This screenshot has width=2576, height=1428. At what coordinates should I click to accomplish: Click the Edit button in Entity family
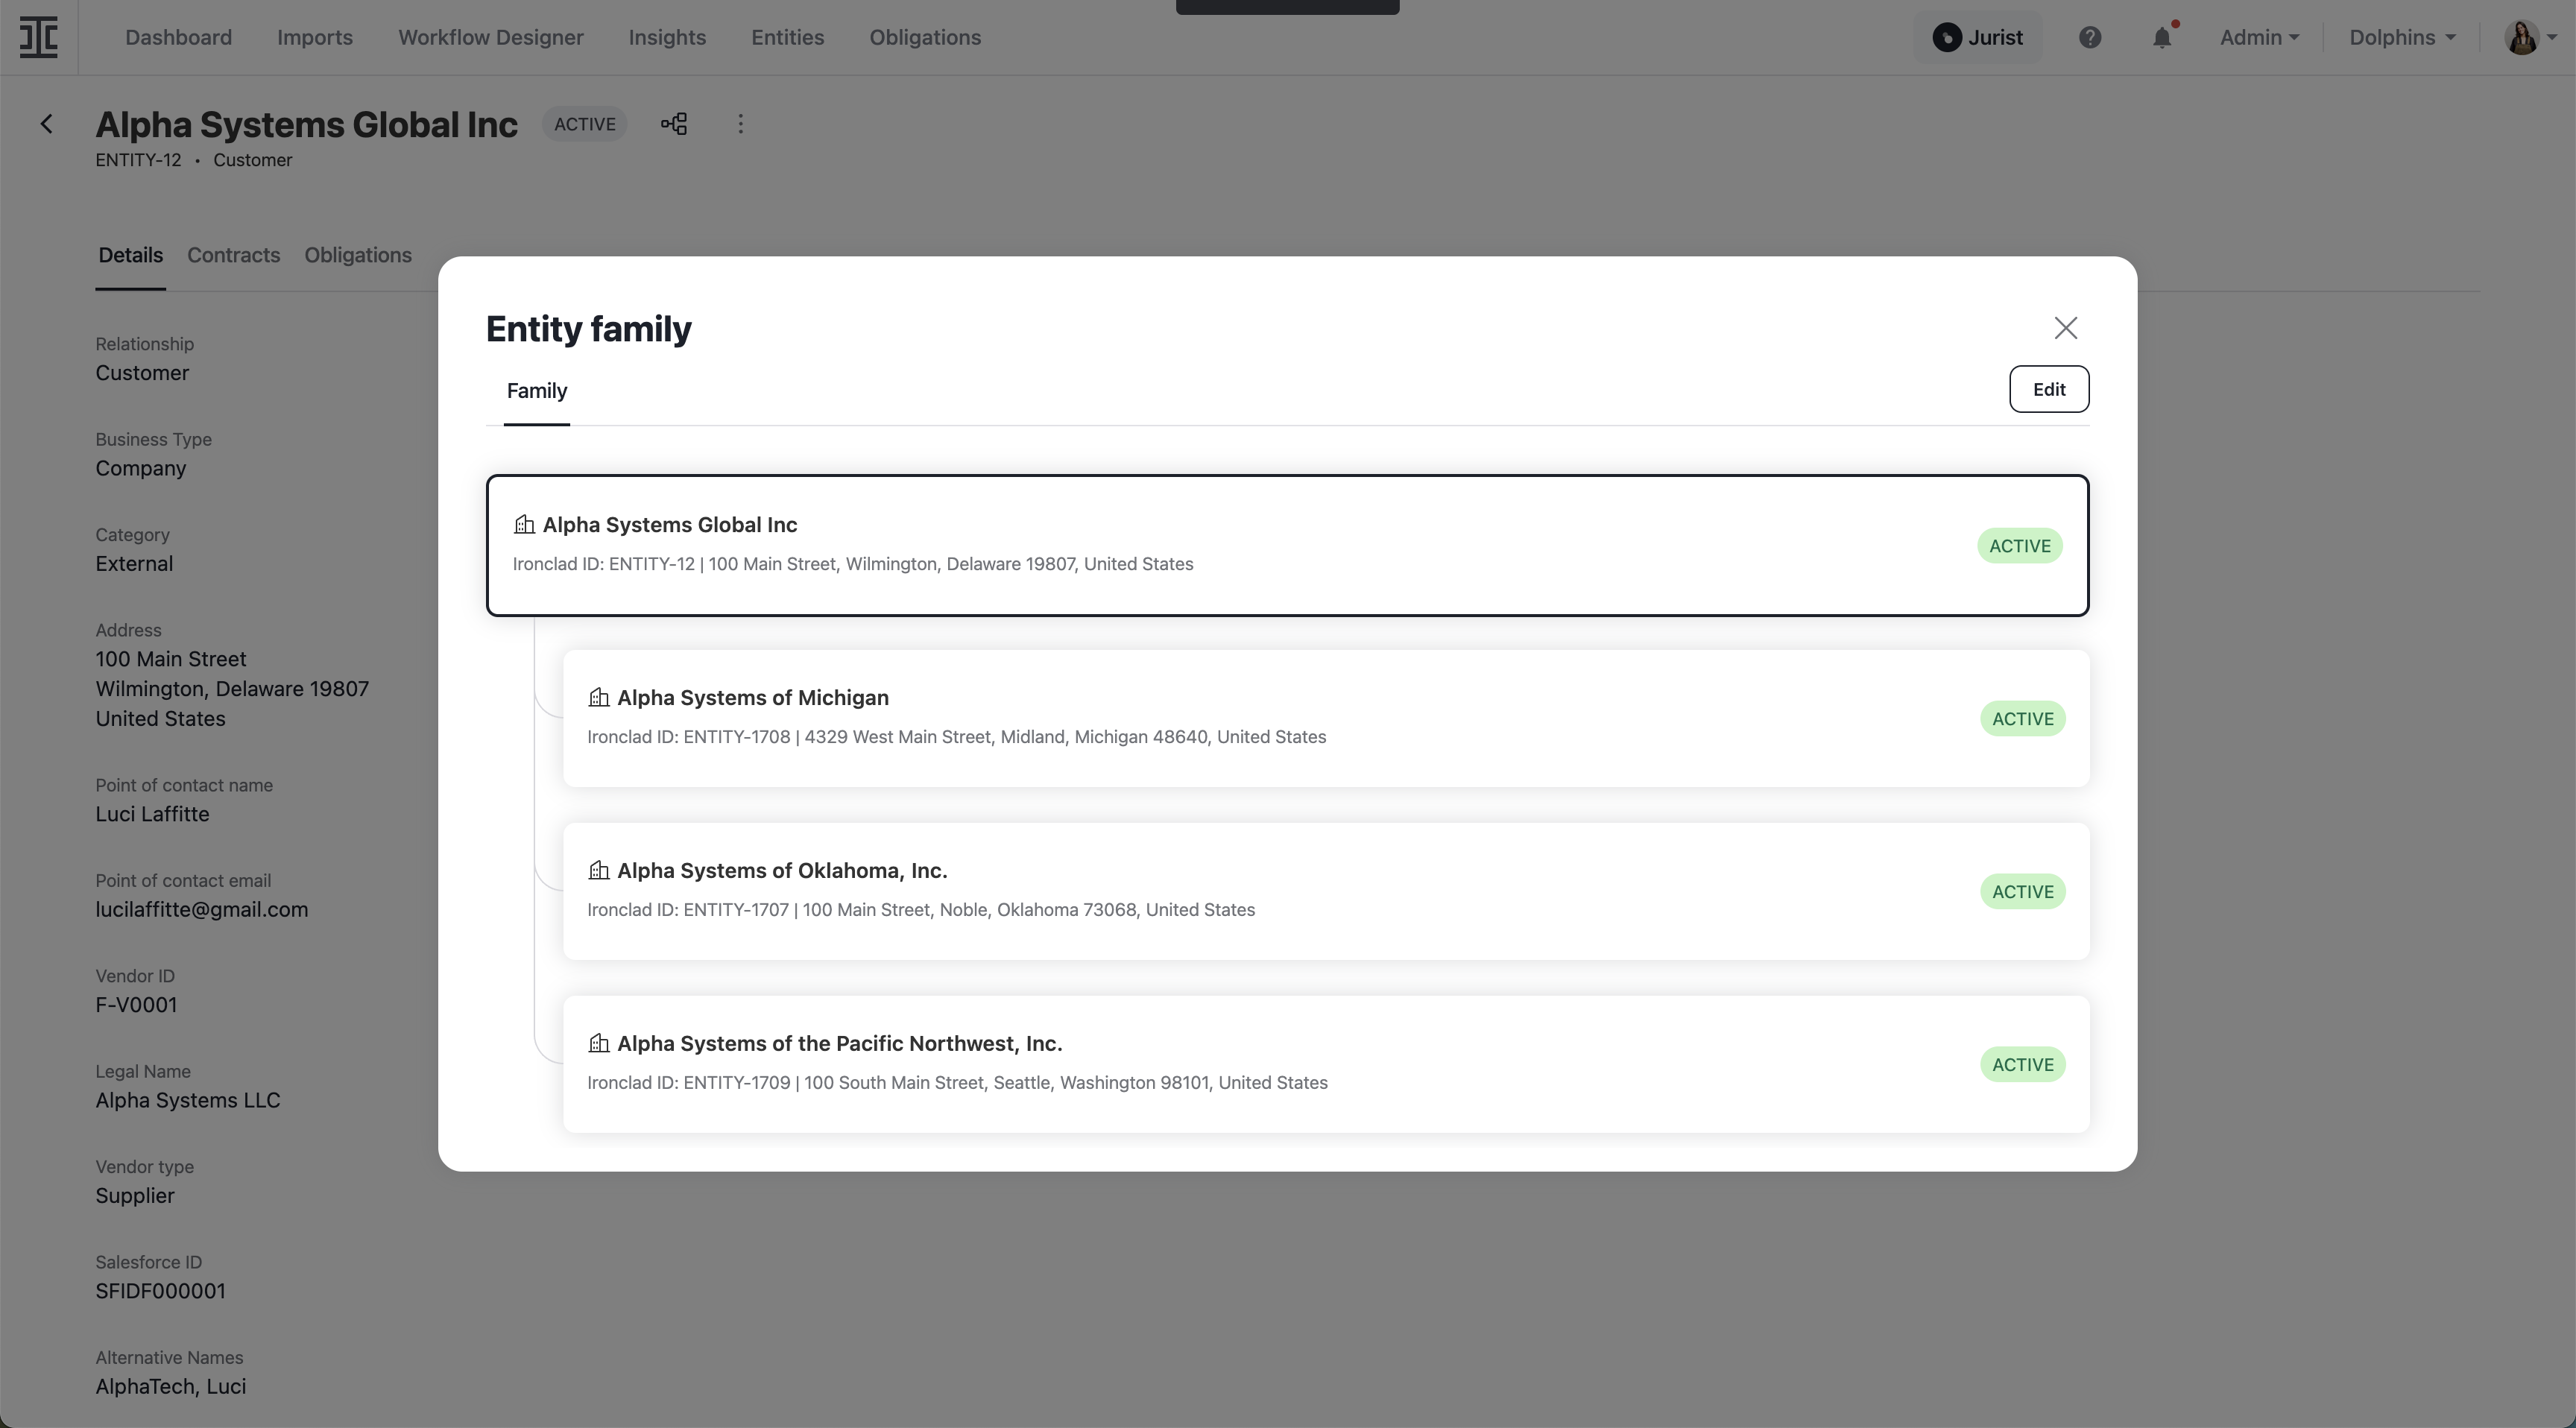(2049, 389)
